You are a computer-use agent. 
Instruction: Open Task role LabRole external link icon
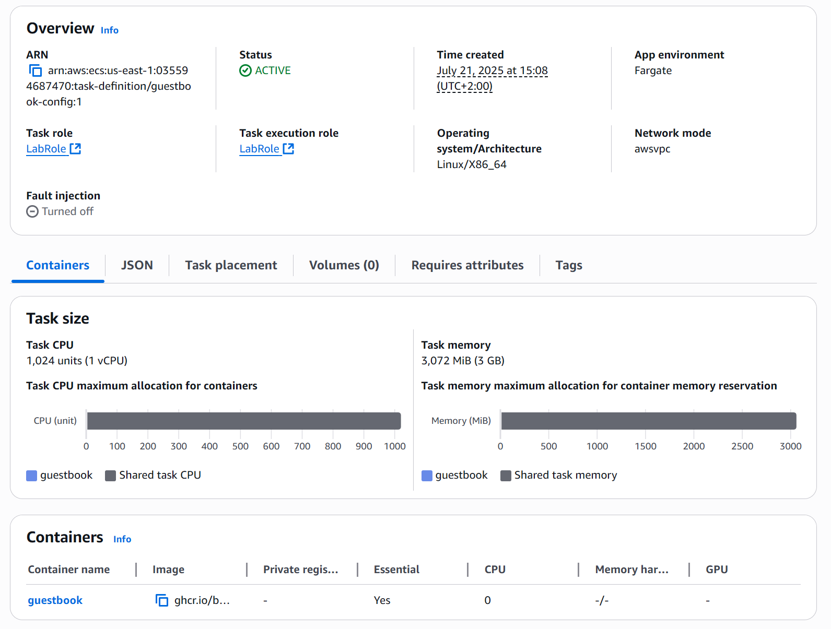(x=76, y=149)
